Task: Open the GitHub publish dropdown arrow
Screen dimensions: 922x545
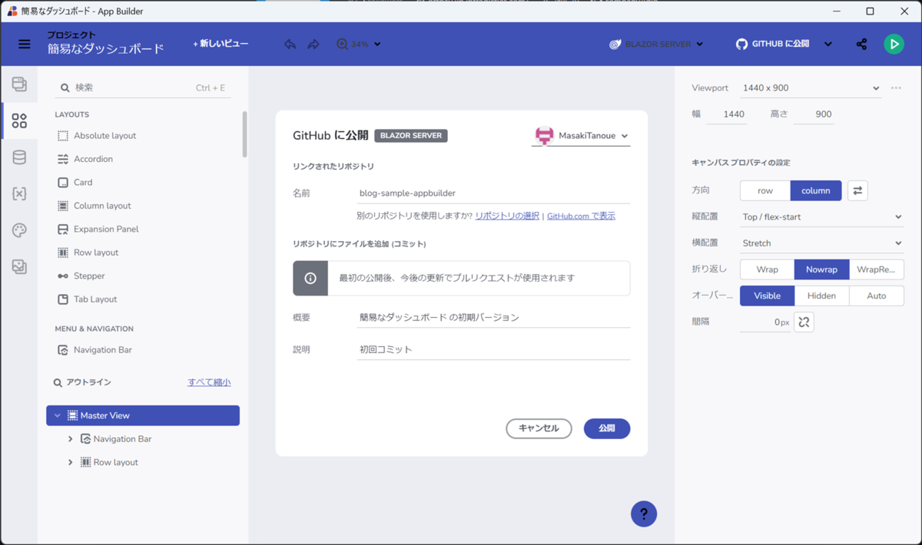Action: coord(828,45)
